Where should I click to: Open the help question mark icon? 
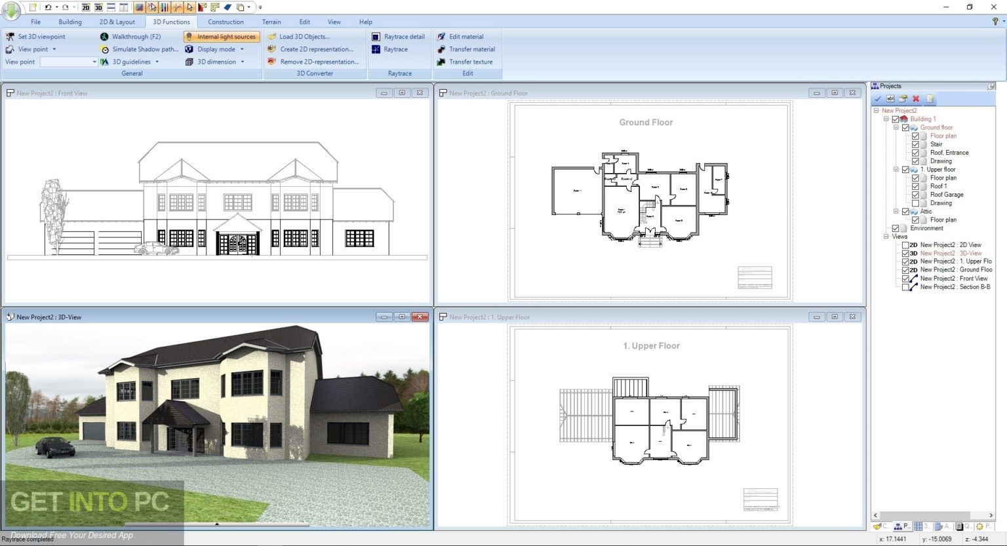995,22
